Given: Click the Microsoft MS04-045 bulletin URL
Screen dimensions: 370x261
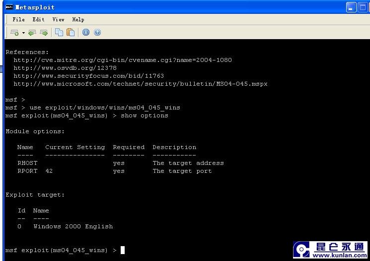Looking at the screenshot, I should coord(140,84).
